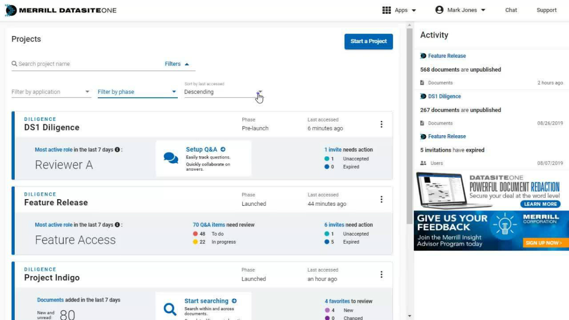
Task: Open the 1 invite needs action link
Action: tap(333, 149)
